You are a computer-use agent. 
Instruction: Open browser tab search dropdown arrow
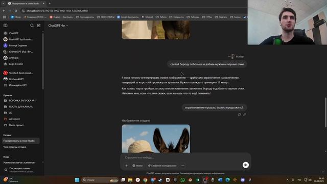[3, 4]
